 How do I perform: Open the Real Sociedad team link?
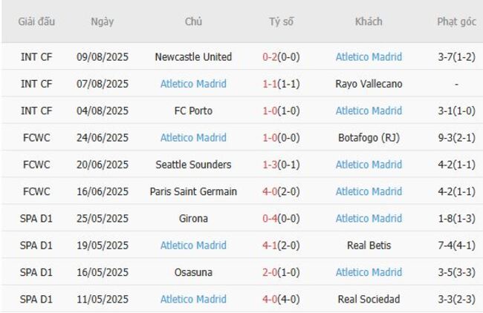369,300
